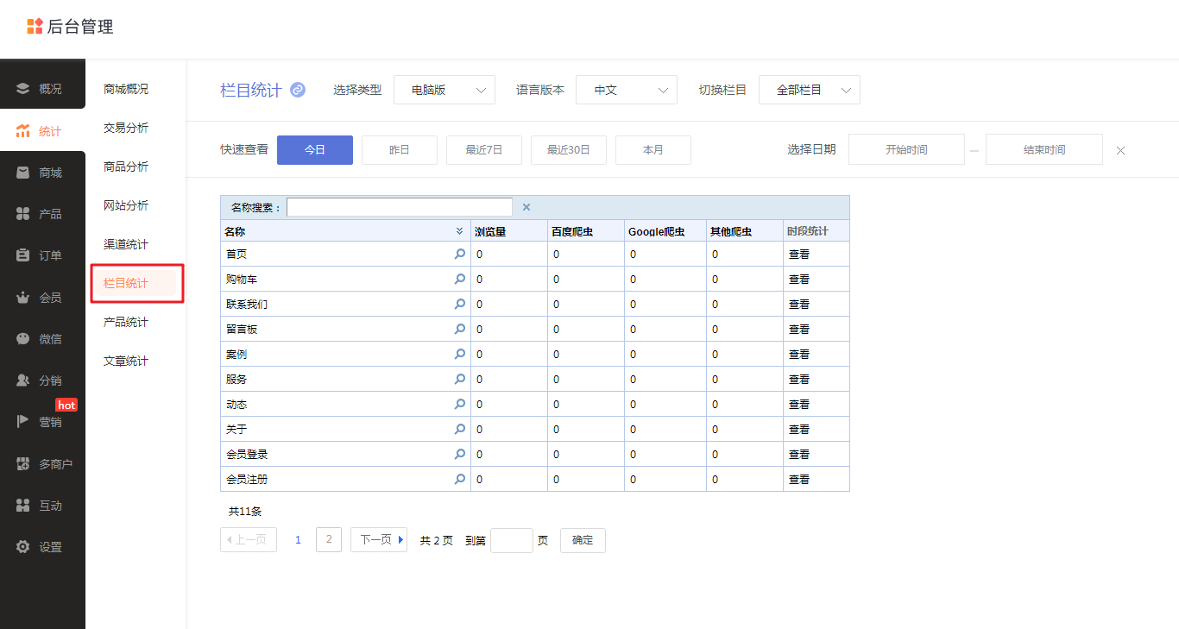Expand the 名称 column double-chevron
Viewport: 1179px width, 629px height.
459,231
